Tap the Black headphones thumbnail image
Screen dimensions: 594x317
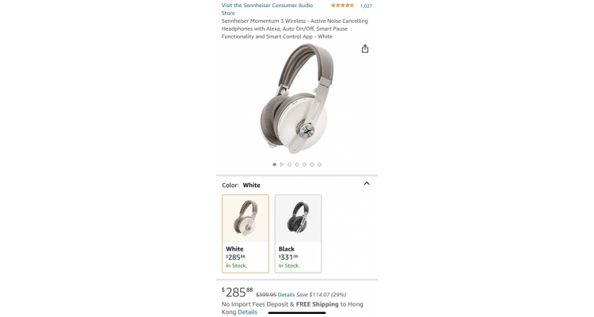tap(298, 218)
